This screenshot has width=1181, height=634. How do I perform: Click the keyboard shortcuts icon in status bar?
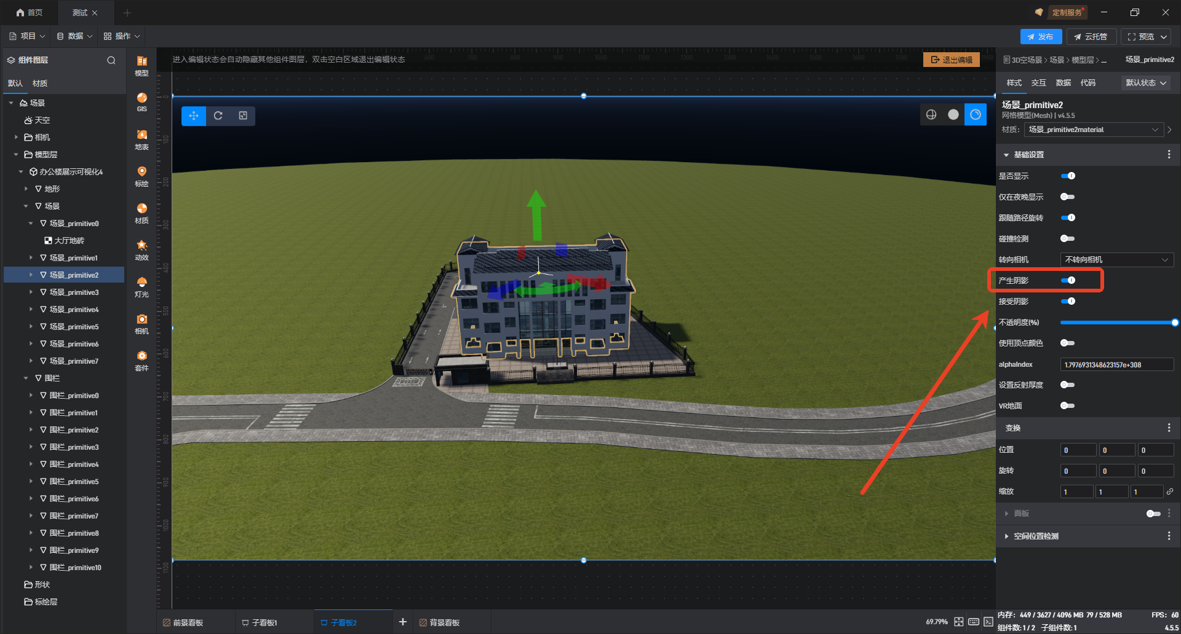coord(974,622)
